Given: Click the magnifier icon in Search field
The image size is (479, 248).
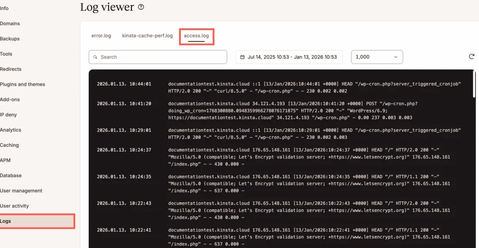Looking at the screenshot, I should click(95, 57).
